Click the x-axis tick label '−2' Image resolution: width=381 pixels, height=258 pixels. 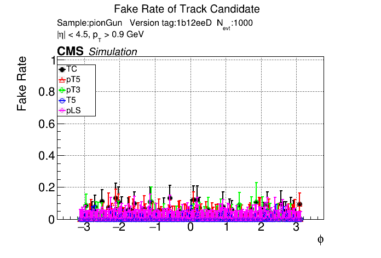coord(119,227)
